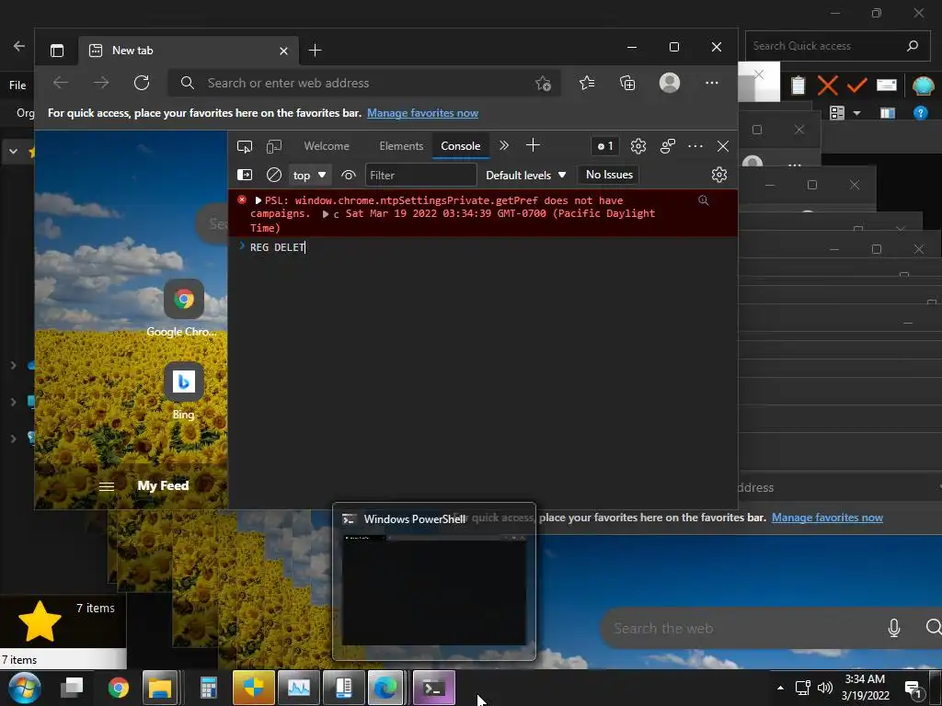Select the Console tab
Screen dimensions: 942x706
[461, 146]
